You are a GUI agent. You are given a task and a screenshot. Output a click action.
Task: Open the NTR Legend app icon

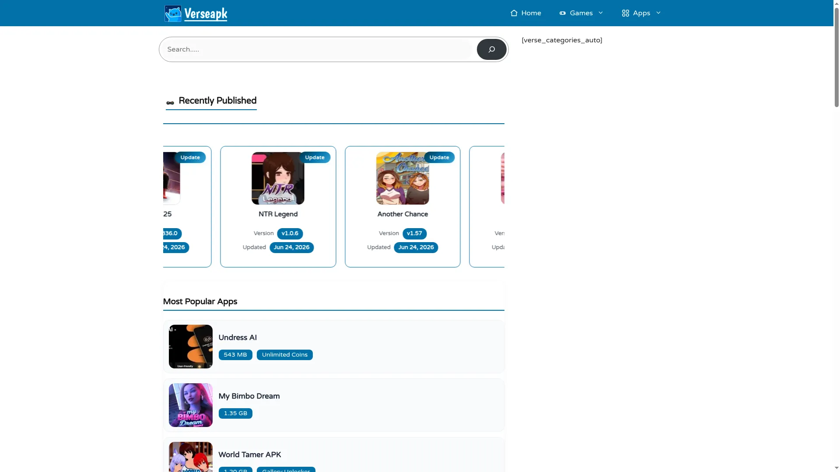pyautogui.click(x=278, y=178)
